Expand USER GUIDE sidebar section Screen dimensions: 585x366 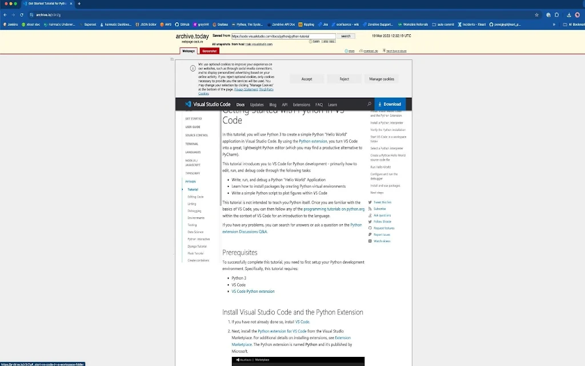coord(193,127)
